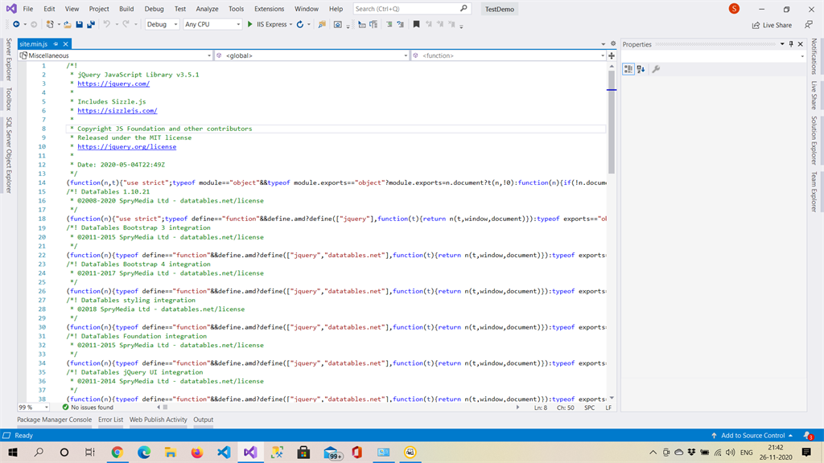Sort Properties alphabetically

pyautogui.click(x=641, y=69)
